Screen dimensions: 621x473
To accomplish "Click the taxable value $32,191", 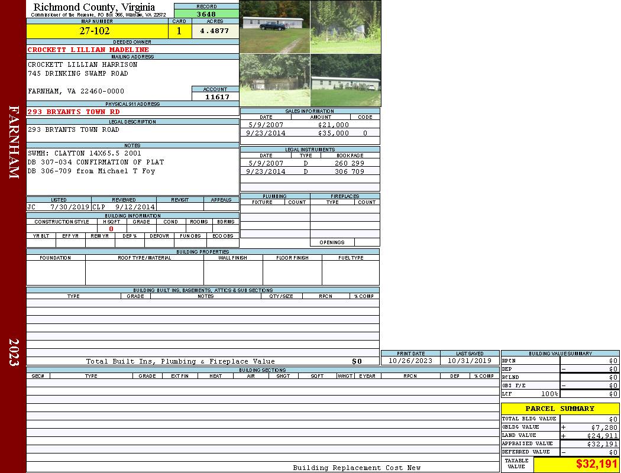I will (x=596, y=464).
